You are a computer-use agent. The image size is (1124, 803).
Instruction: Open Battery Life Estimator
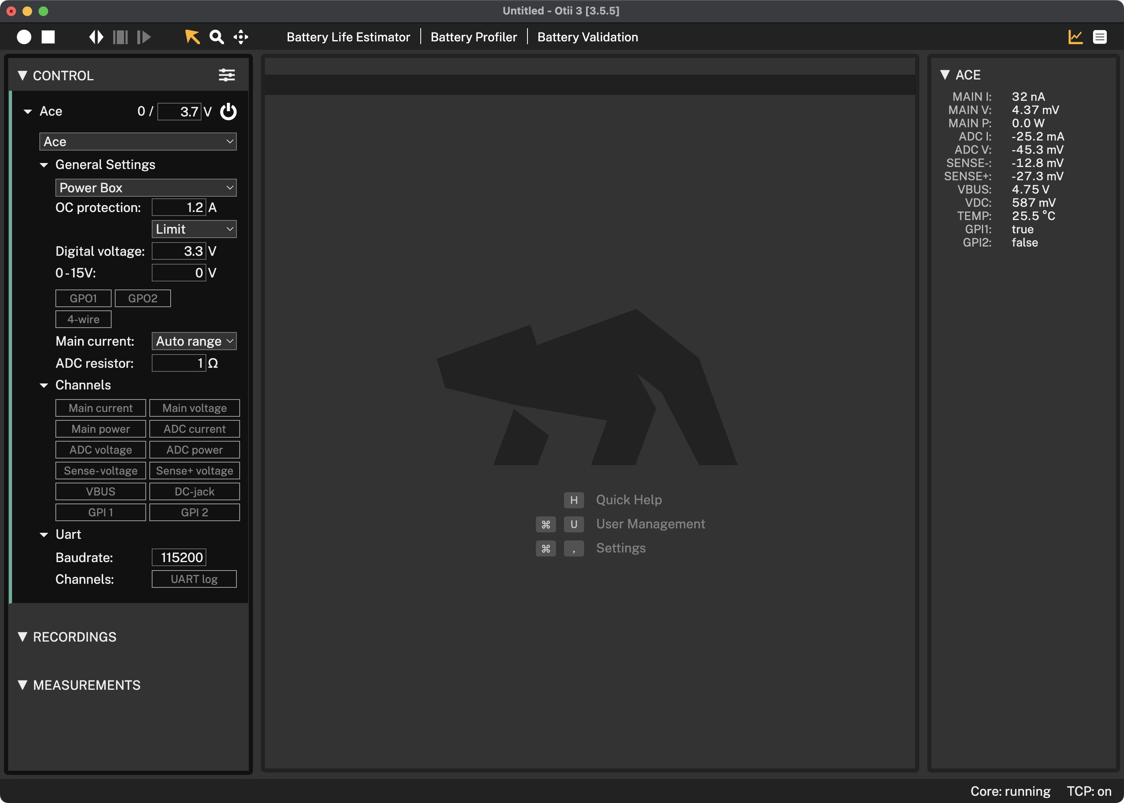click(348, 37)
